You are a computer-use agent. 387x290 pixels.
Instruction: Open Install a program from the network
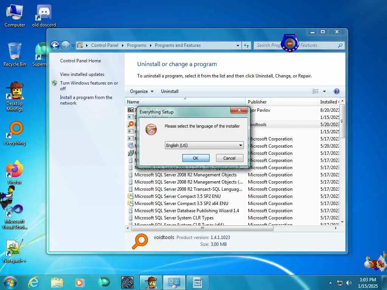coord(86,100)
